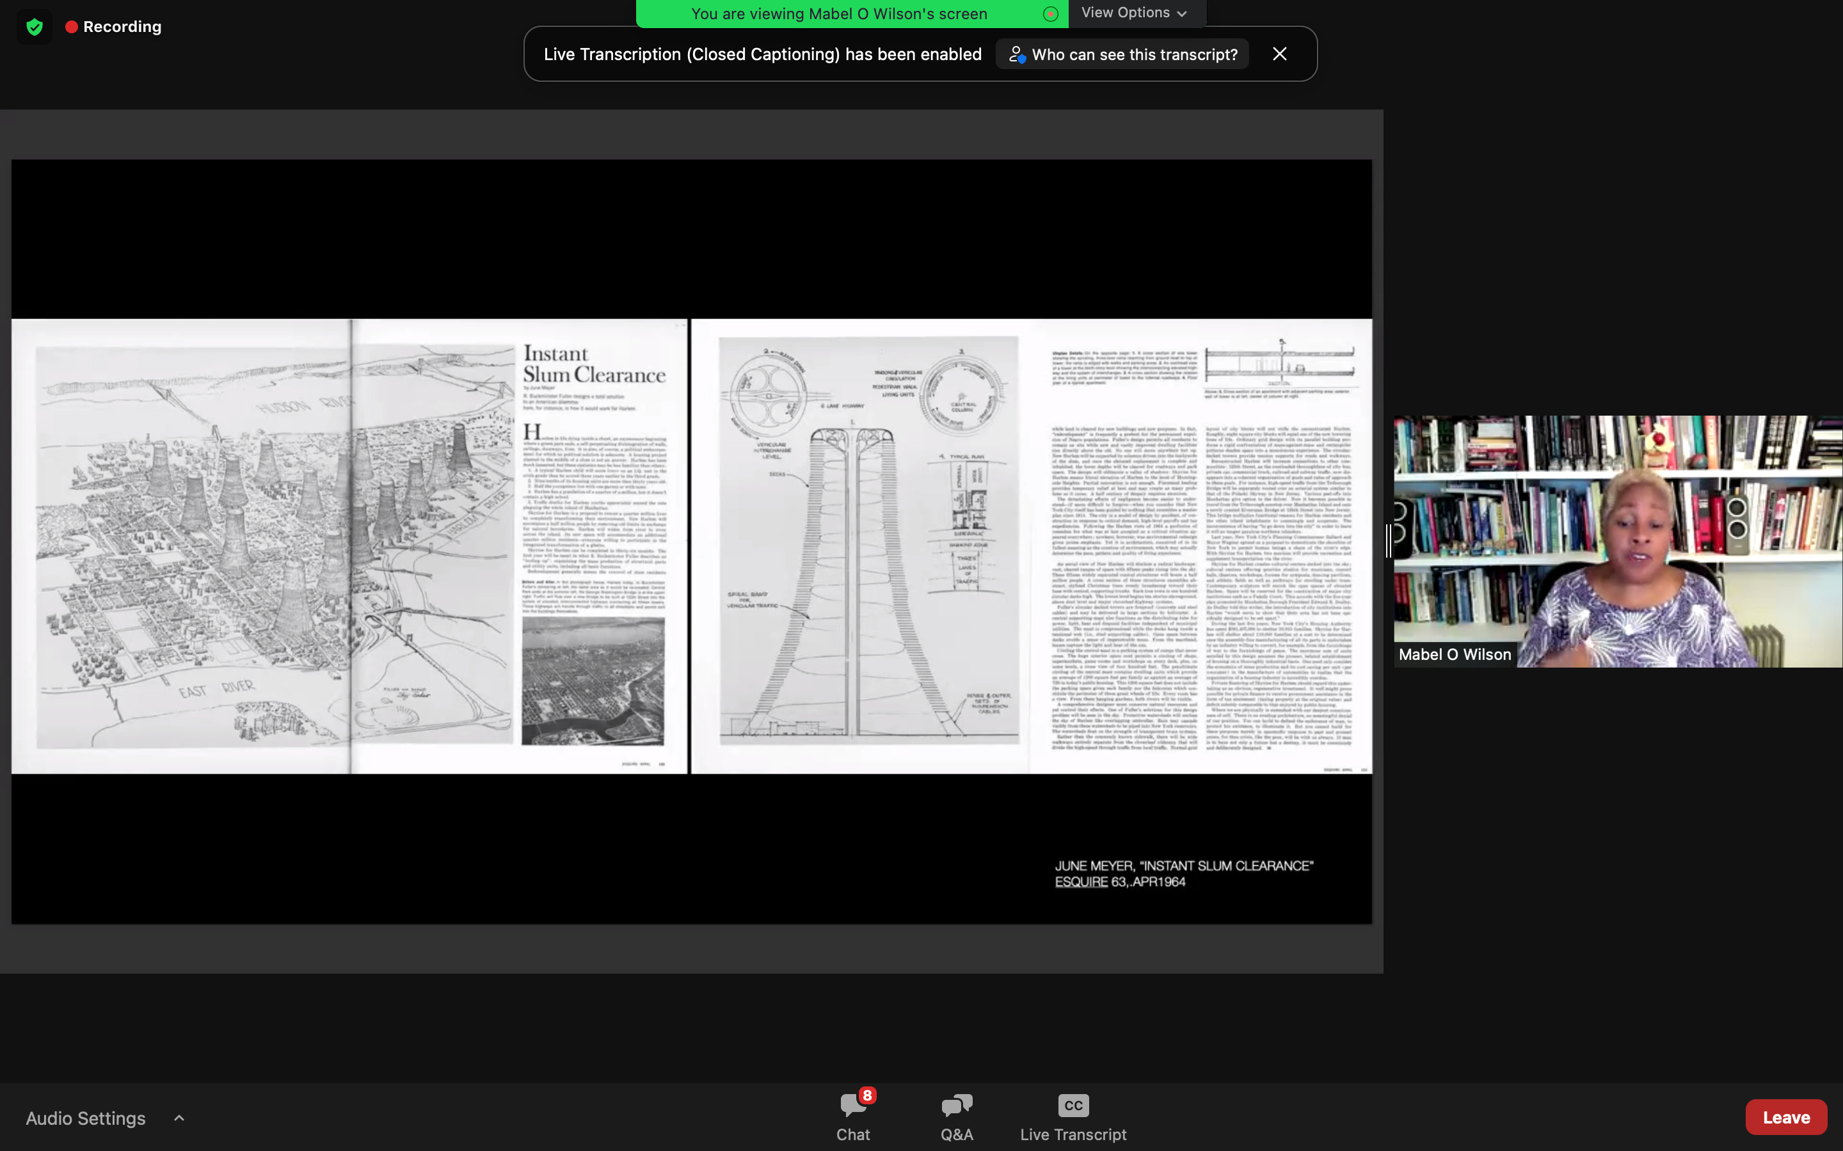Viewport: 1843px width, 1151px height.
Task: Click the green encryption shield icon
Action: point(35,27)
